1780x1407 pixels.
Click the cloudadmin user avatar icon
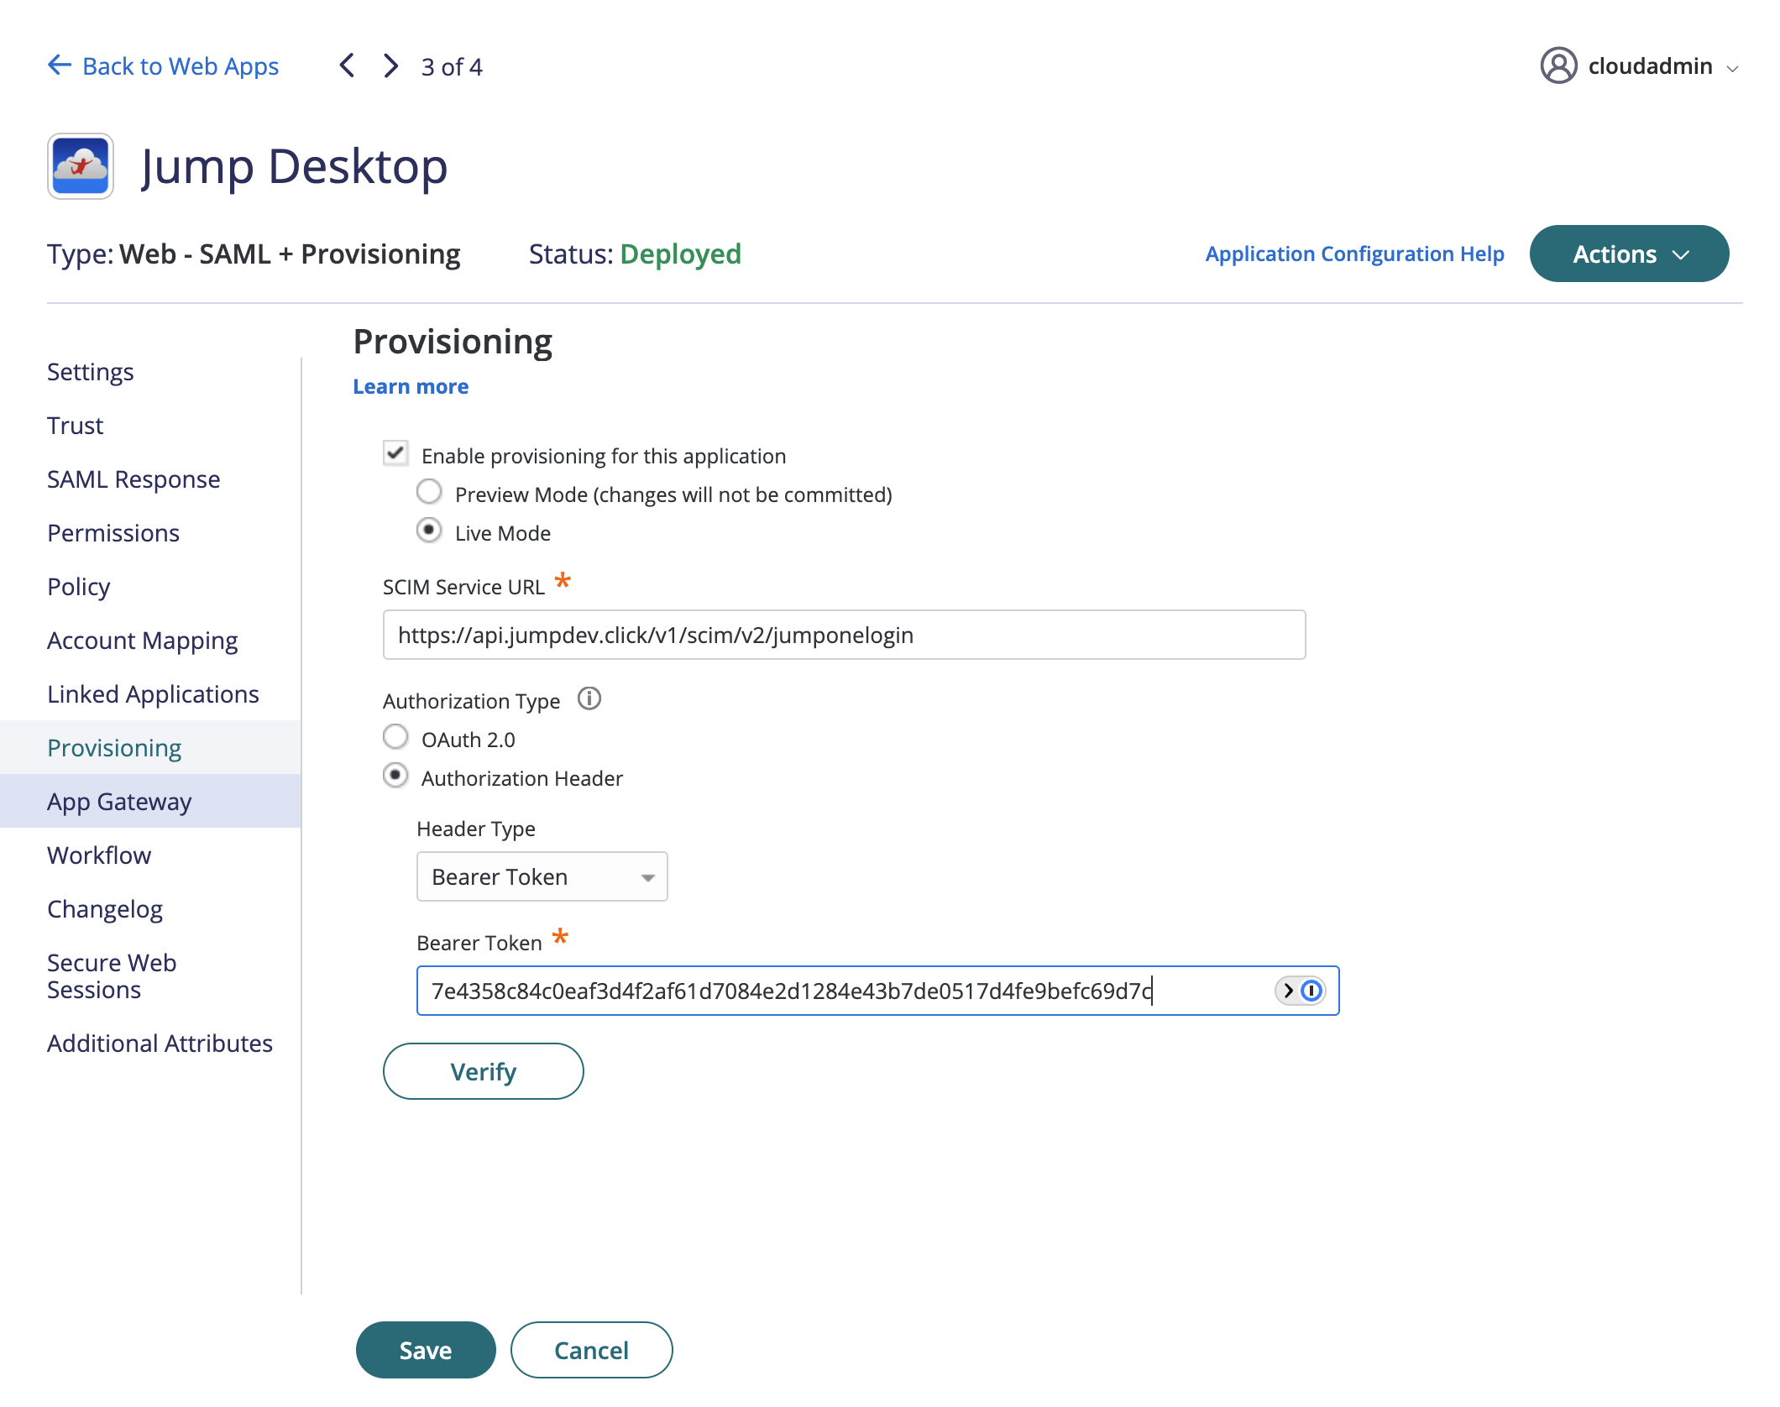pos(1558,65)
